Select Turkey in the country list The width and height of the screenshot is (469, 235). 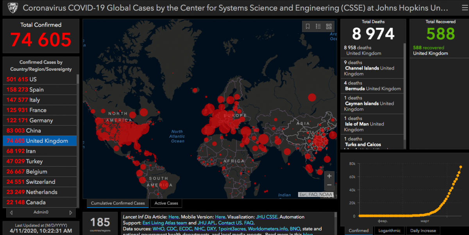40,161
